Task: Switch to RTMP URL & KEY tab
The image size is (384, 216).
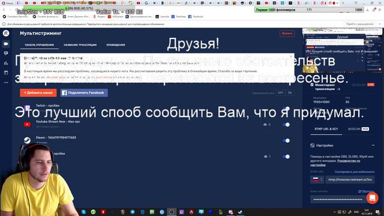Action: (x=326, y=129)
